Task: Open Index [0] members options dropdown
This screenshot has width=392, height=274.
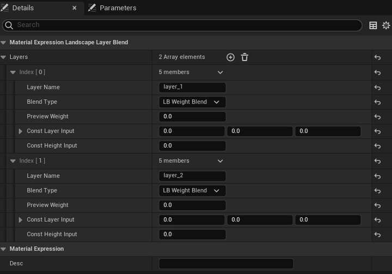Action: point(220,72)
